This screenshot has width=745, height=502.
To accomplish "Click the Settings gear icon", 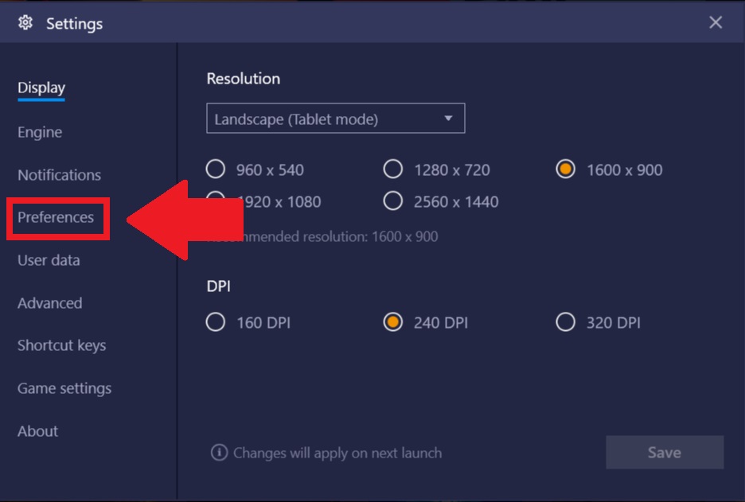I will [x=25, y=22].
